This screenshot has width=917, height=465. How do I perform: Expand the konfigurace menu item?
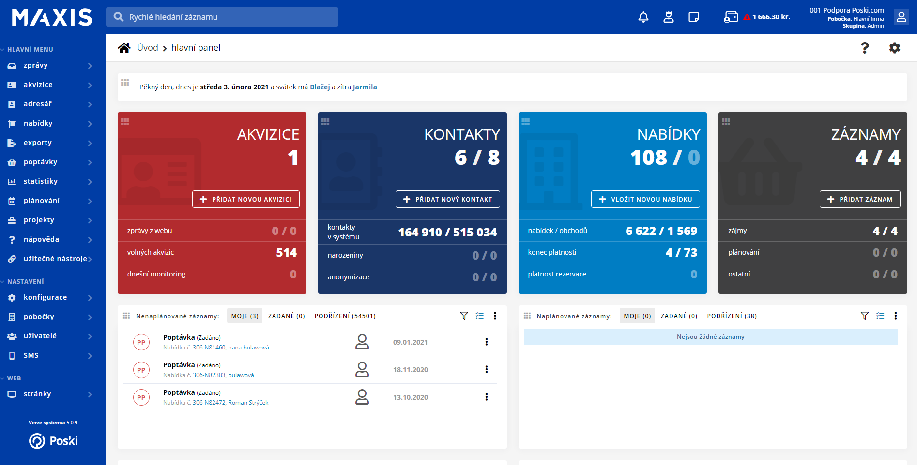coord(90,298)
